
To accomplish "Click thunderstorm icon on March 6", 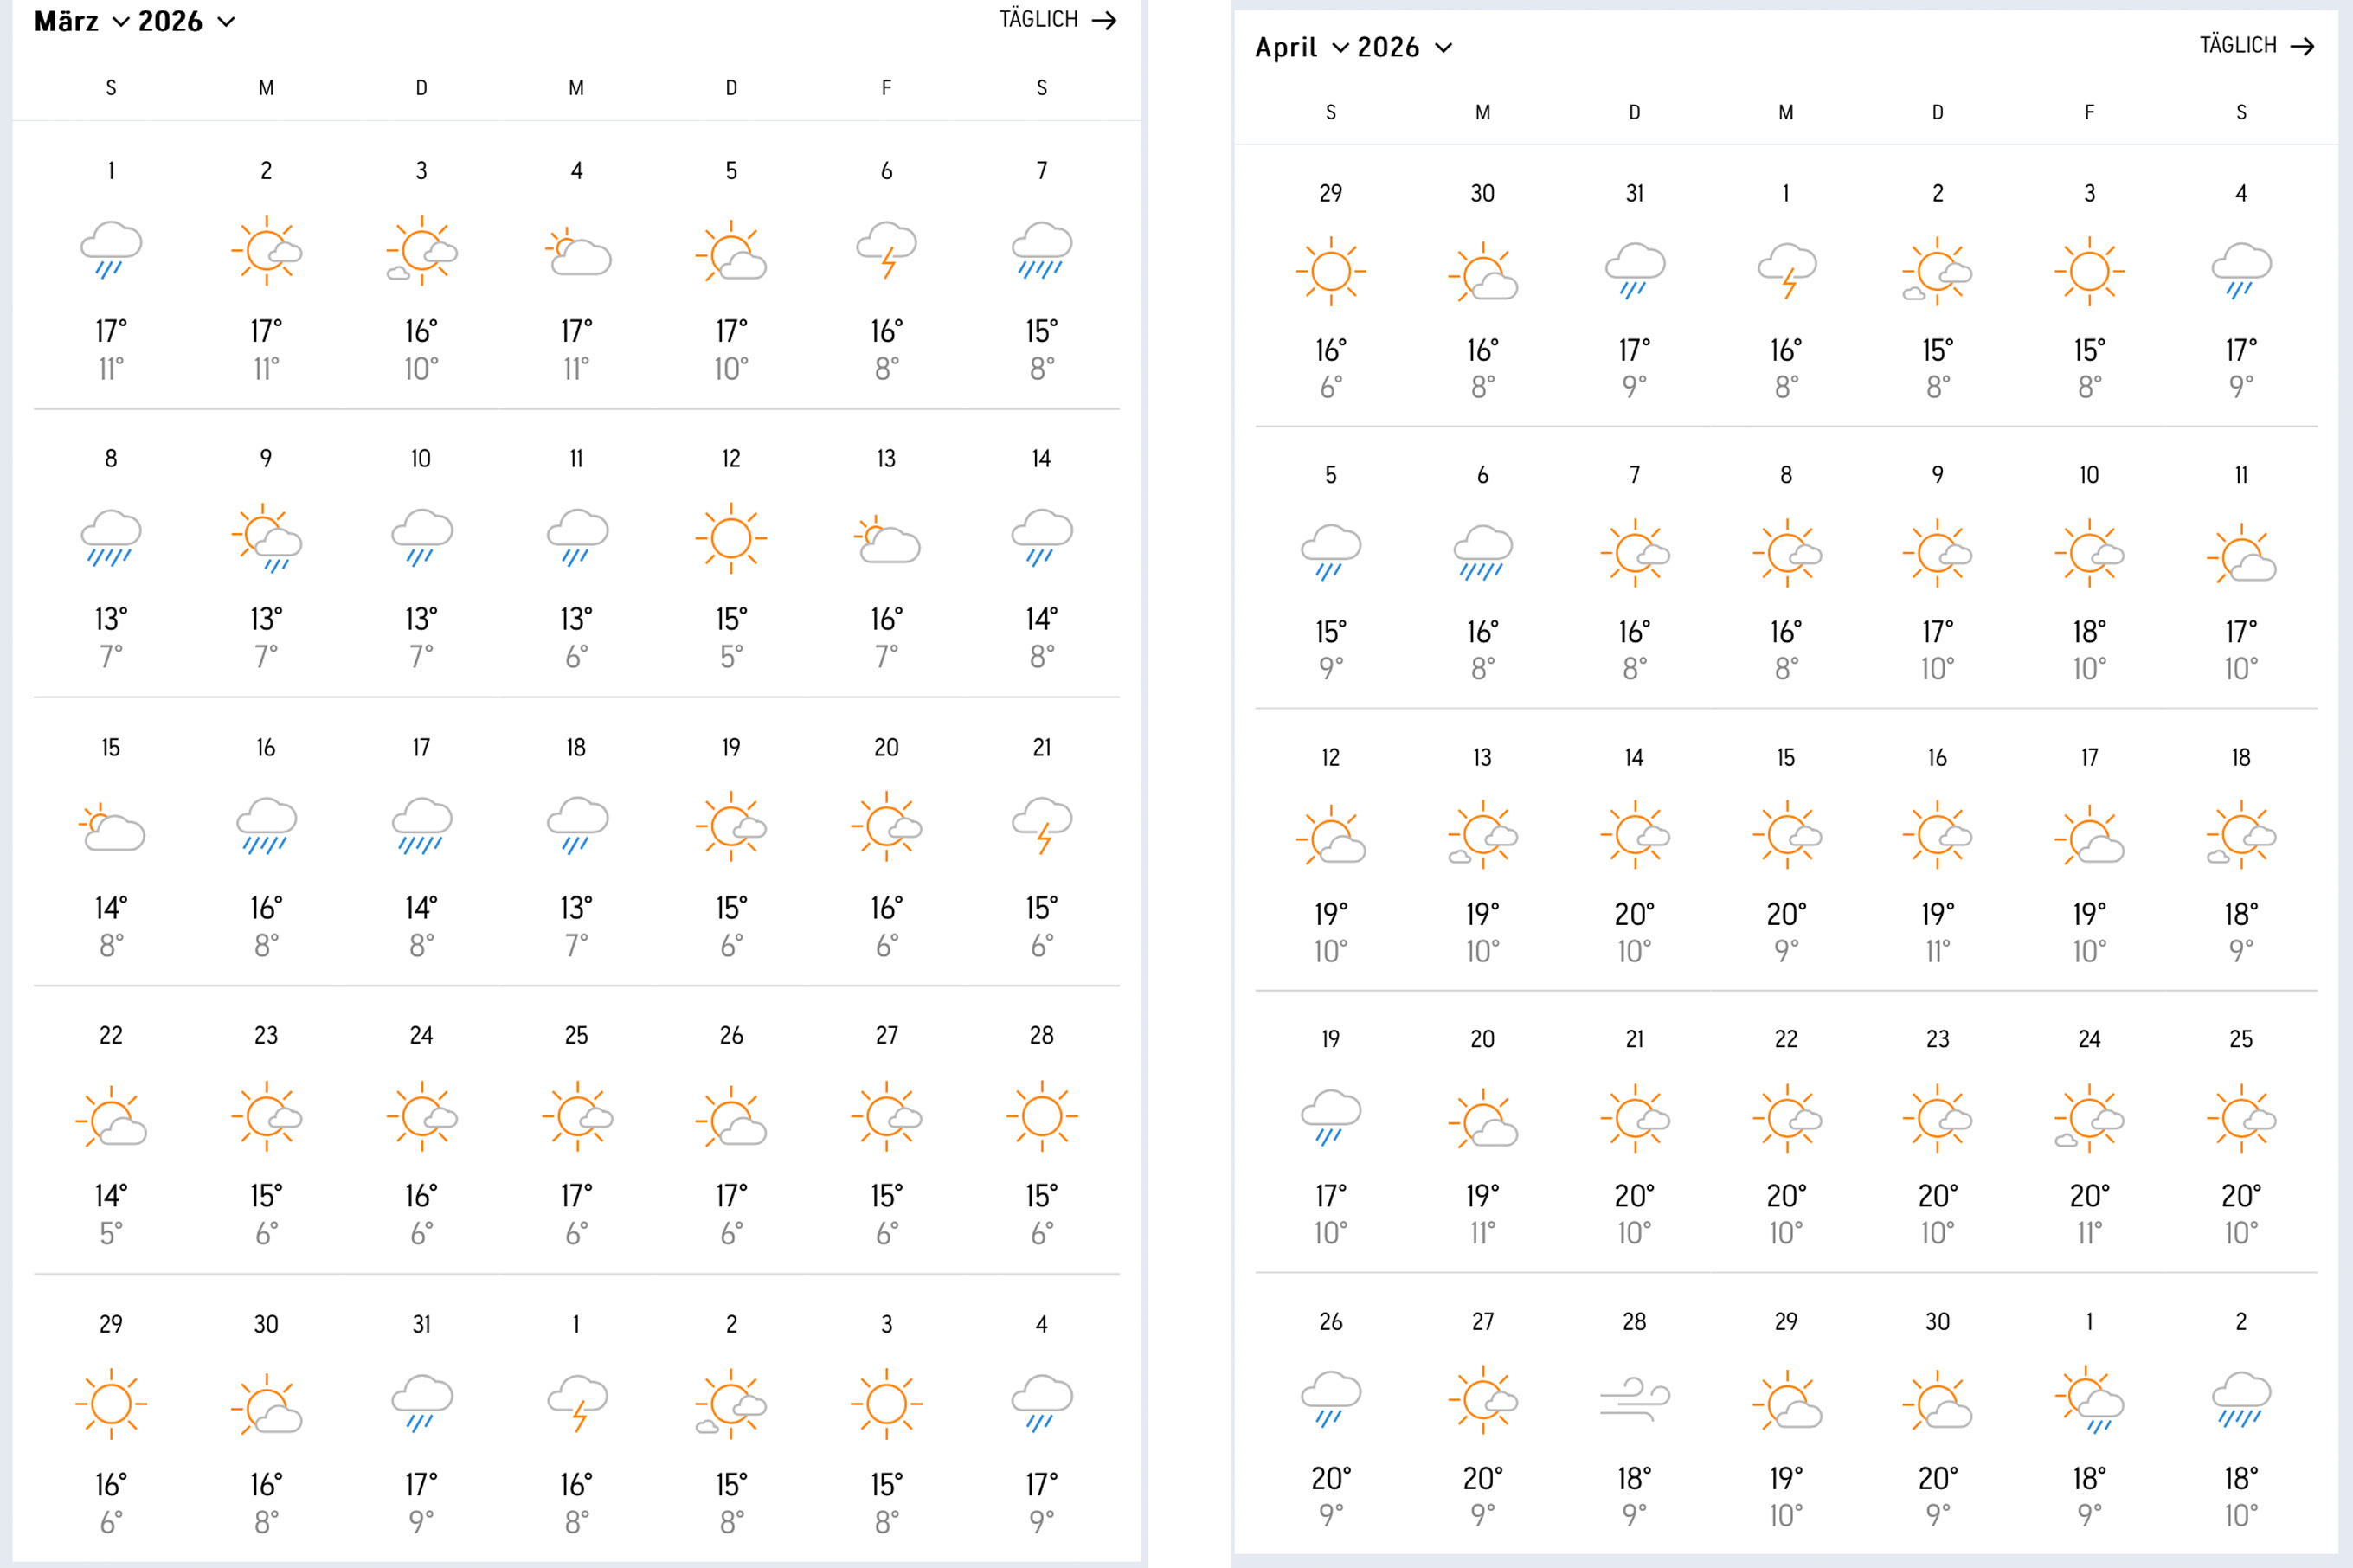I will pyautogui.click(x=886, y=250).
